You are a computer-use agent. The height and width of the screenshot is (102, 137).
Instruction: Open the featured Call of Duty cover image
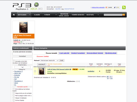click(x=23, y=27)
